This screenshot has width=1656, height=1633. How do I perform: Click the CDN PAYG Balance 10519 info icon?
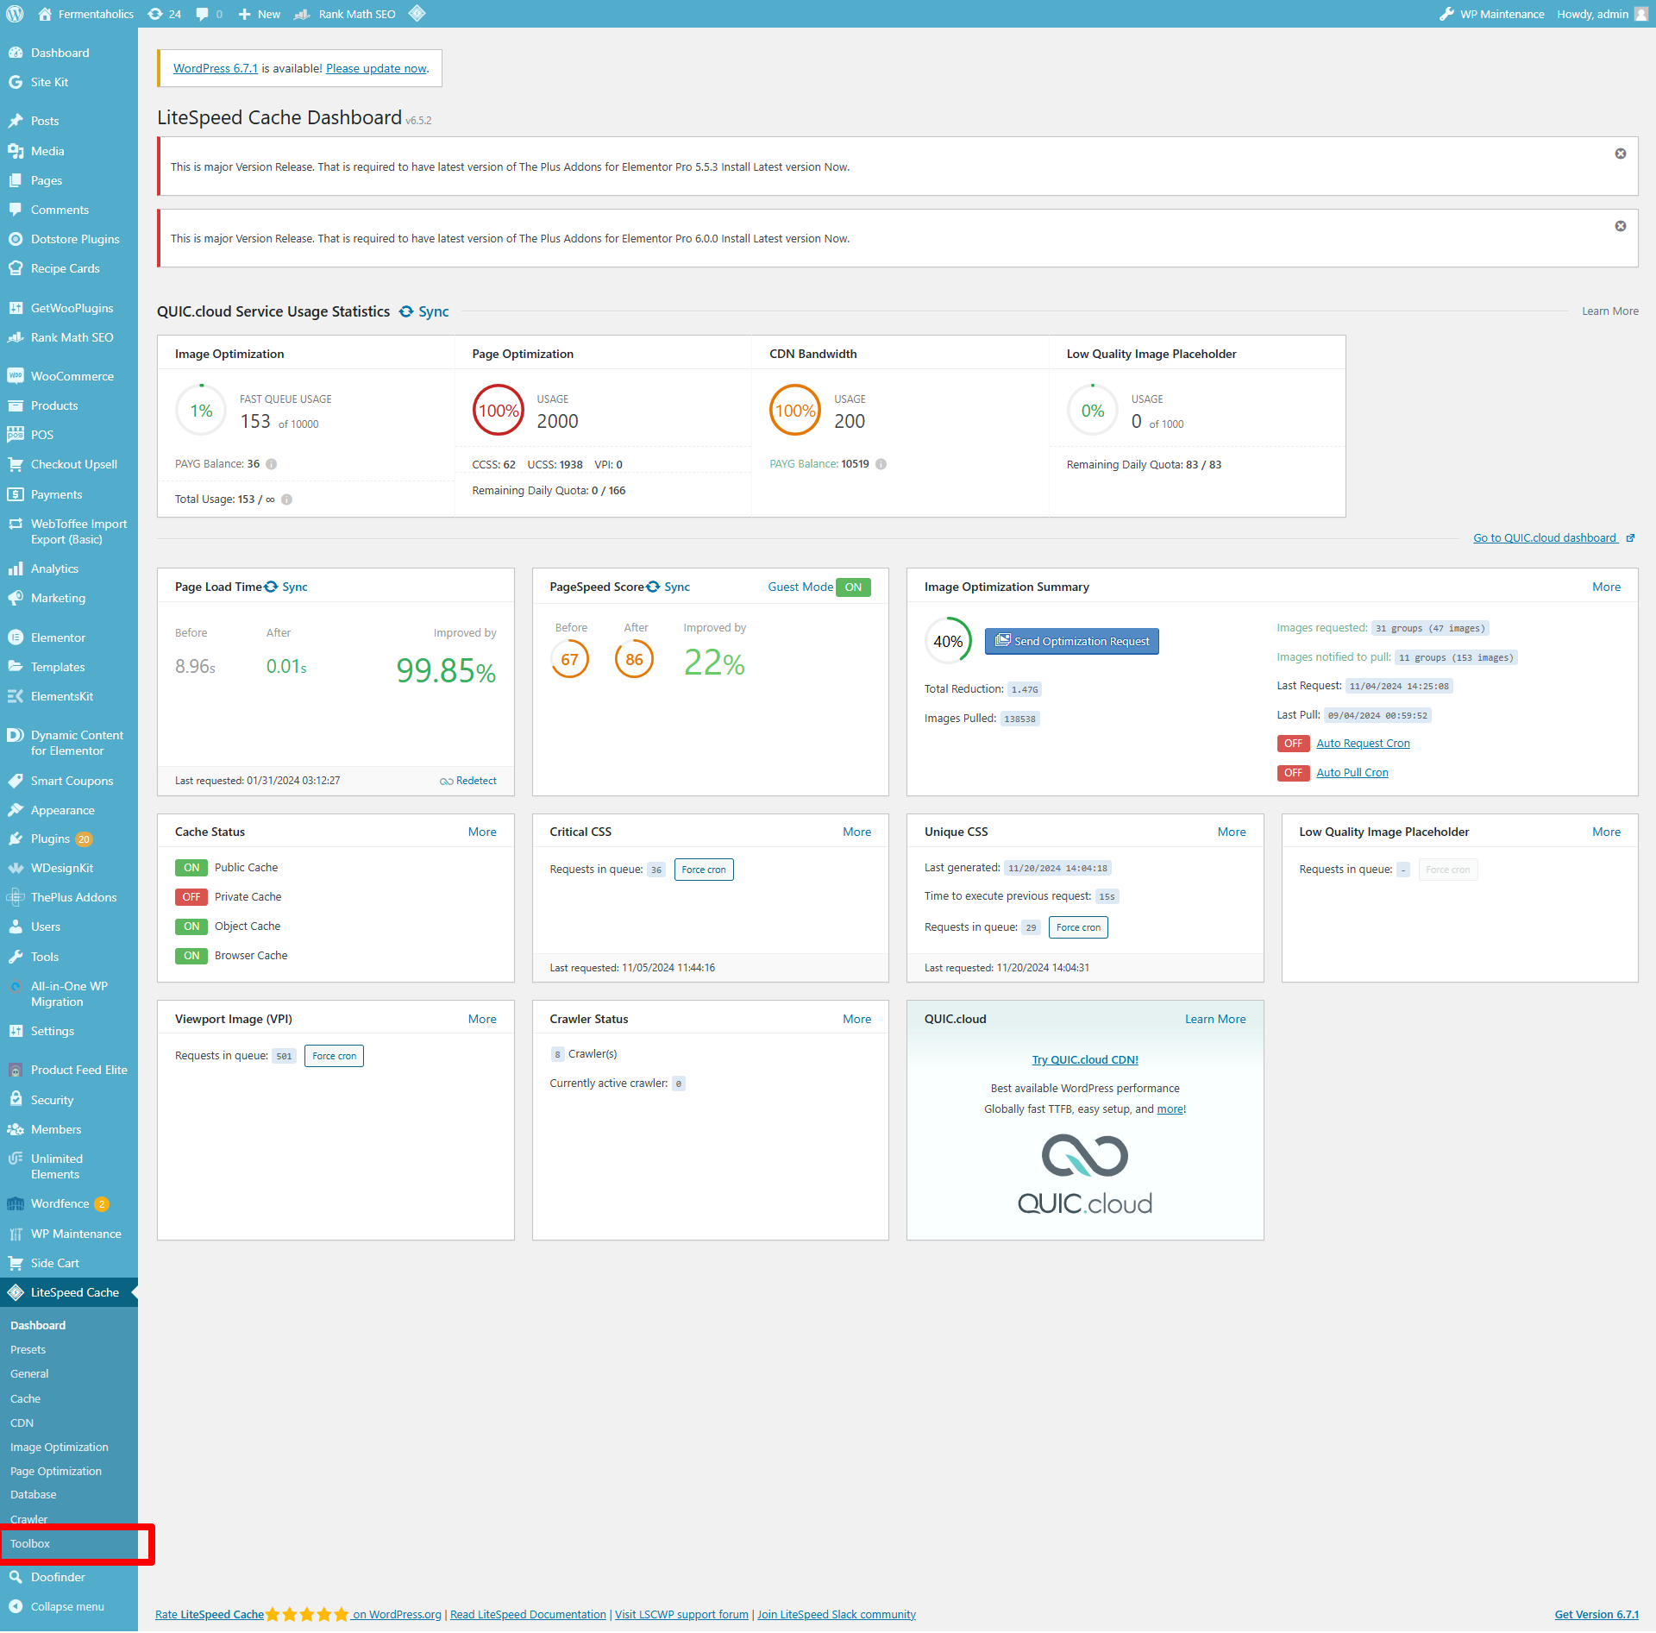(x=881, y=464)
